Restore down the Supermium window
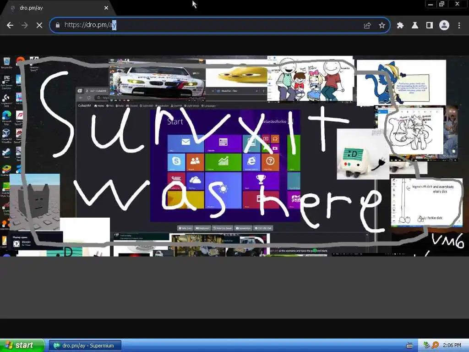469x352 pixels. coord(442,4)
